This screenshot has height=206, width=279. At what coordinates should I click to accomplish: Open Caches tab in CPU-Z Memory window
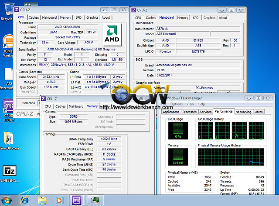pyautogui.click(x=60, y=106)
